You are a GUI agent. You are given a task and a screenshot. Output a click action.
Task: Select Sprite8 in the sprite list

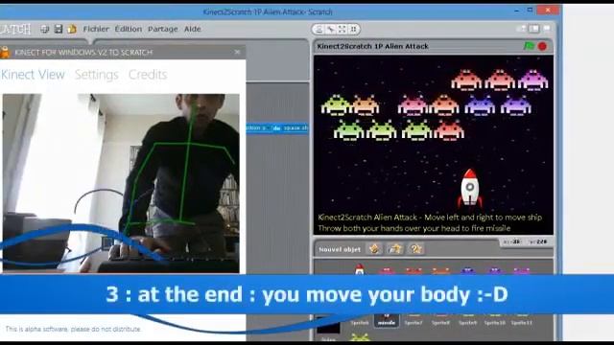pos(440,320)
